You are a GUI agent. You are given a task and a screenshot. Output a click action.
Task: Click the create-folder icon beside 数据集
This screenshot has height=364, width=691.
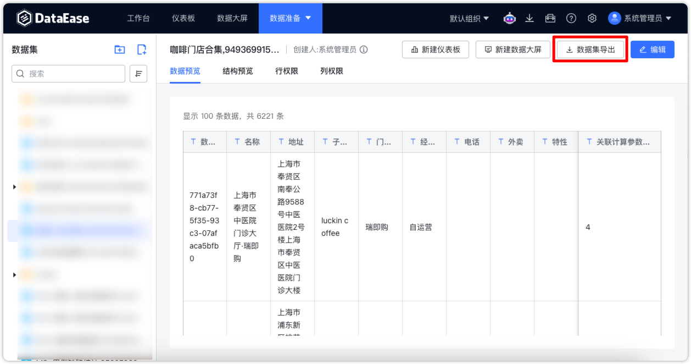coord(120,49)
